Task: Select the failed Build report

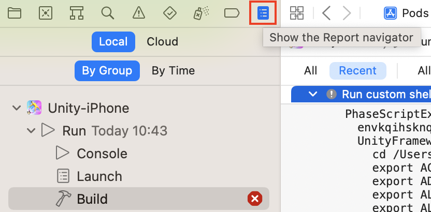Action: 92,199
